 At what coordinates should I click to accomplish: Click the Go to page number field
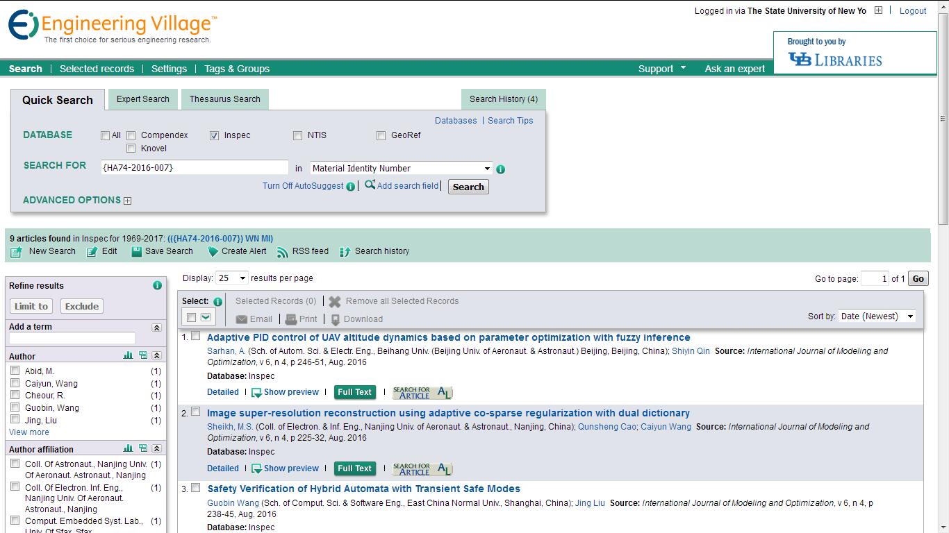[x=875, y=279]
